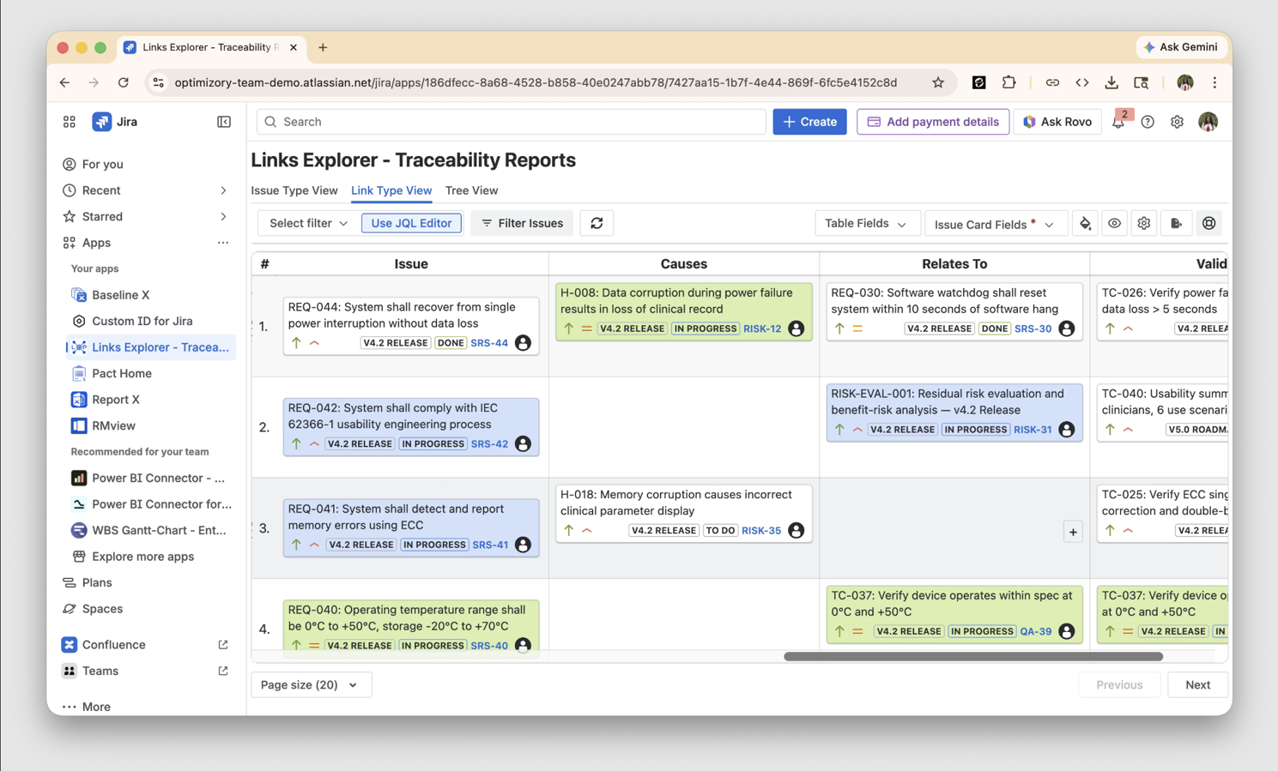Open Custom ID for Jira app

tap(142, 321)
